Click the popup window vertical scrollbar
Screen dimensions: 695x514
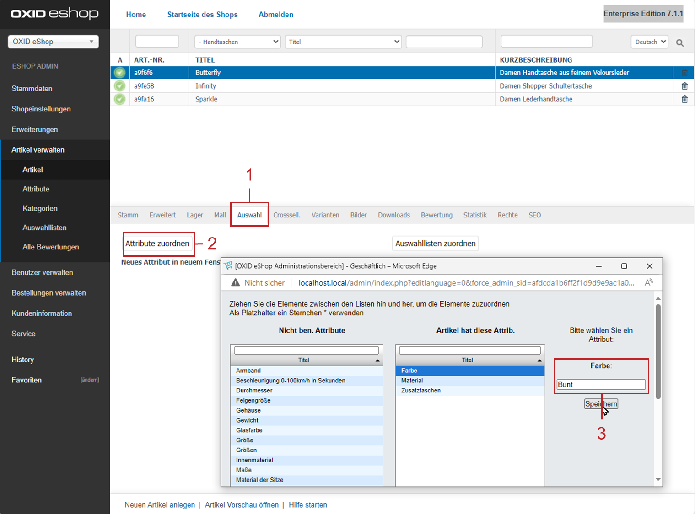[658, 352]
